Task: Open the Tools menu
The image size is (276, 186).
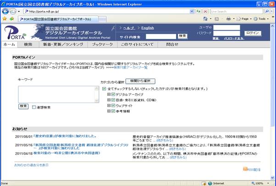Action: pos(261,19)
